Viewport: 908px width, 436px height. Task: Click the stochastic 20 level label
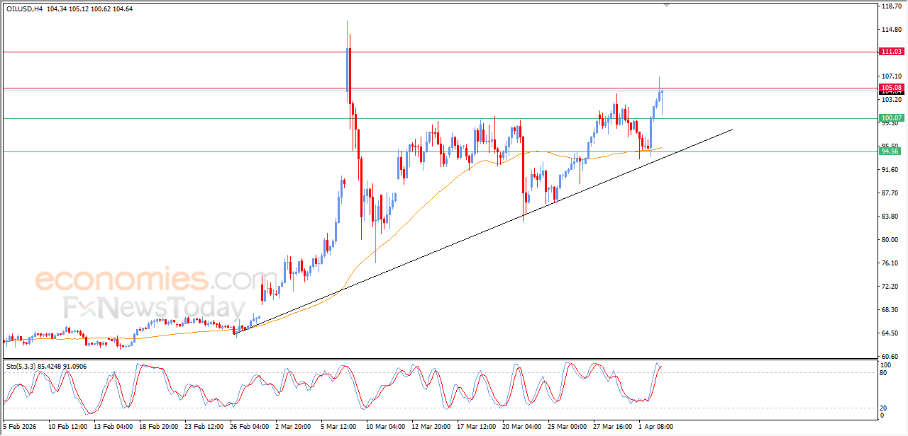pos(884,408)
